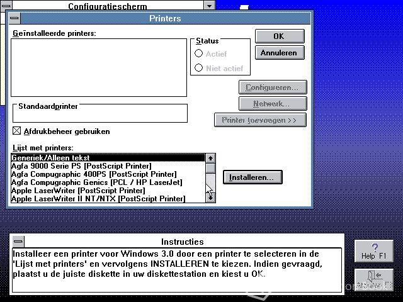
Task: Click the Installeren... button
Action: click(253, 177)
